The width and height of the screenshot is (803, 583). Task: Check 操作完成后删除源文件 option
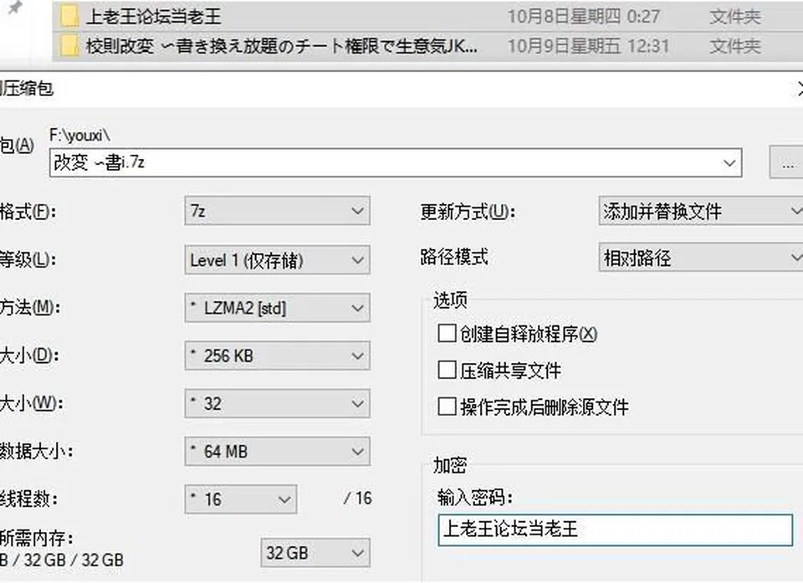point(447,407)
